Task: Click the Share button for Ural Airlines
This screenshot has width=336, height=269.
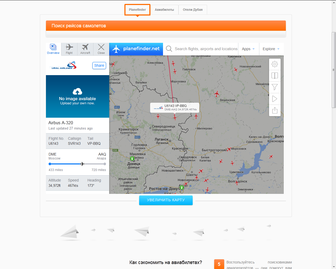Action: [x=99, y=65]
